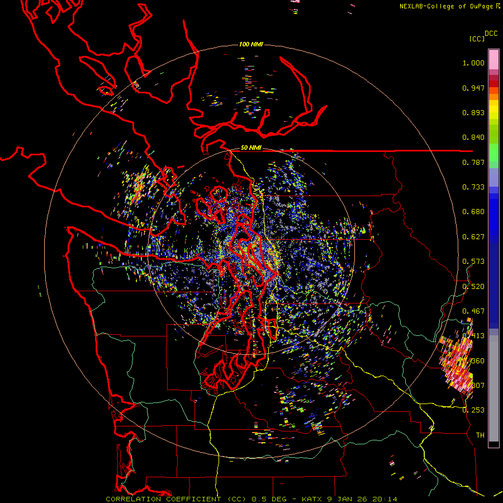Screen dimensions: 503x503
Task: Click the 'TH' threshold legend label
Action: point(480,435)
